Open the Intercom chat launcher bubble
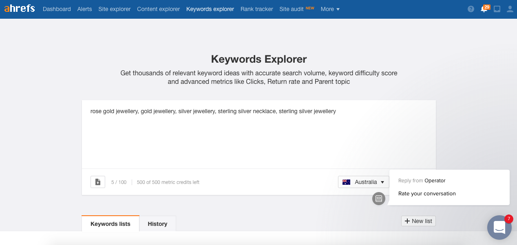517x245 pixels. tap(499, 227)
